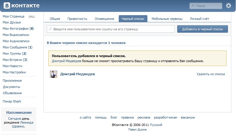Screen dimensions: 236x137
Task: Open Мои Друзья
Action: click(12, 22)
